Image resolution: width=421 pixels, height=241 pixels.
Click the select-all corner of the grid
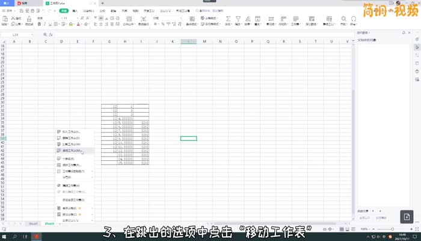click(x=3, y=42)
